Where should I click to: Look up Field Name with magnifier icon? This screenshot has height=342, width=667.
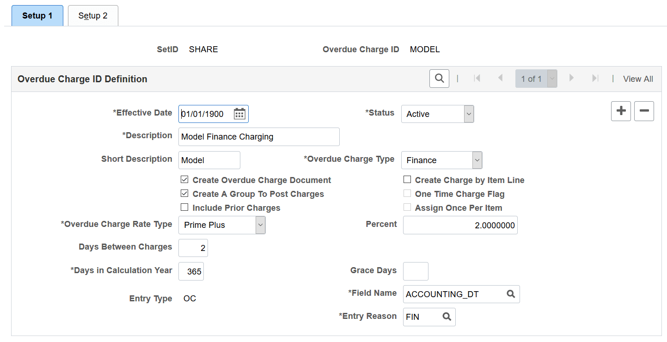coord(511,294)
